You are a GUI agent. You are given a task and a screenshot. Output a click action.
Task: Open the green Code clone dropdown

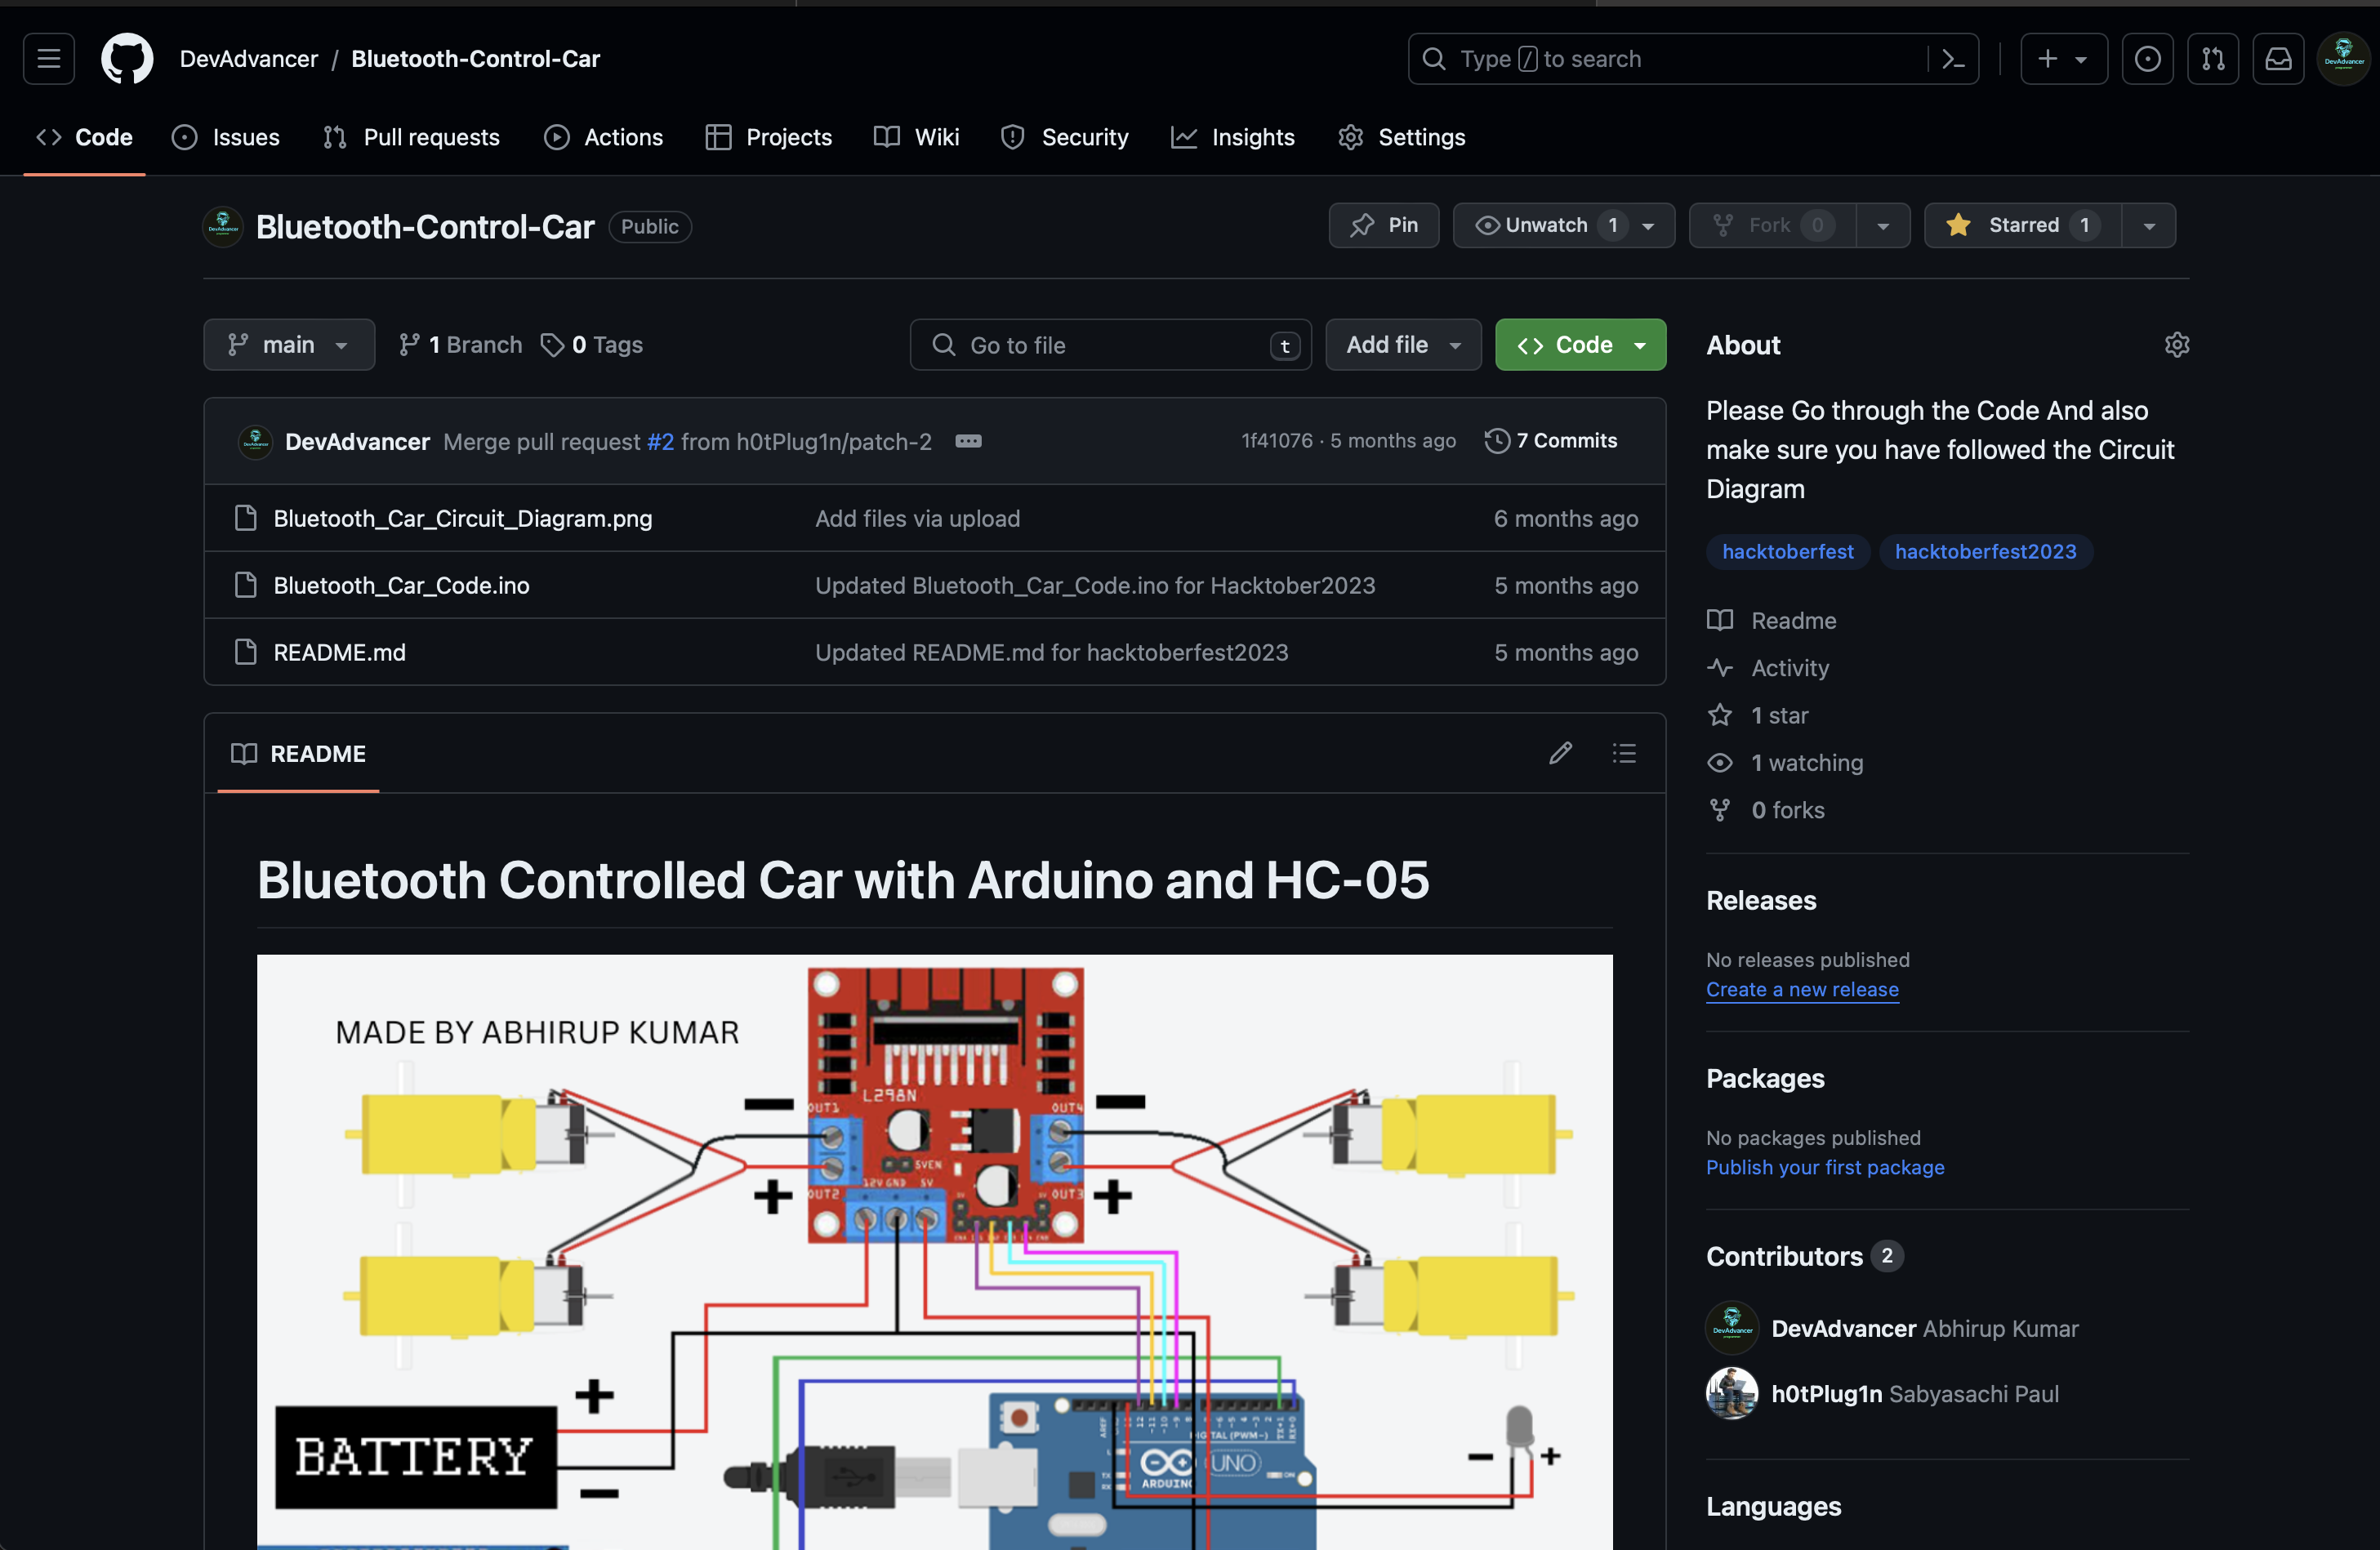(x=1580, y=345)
